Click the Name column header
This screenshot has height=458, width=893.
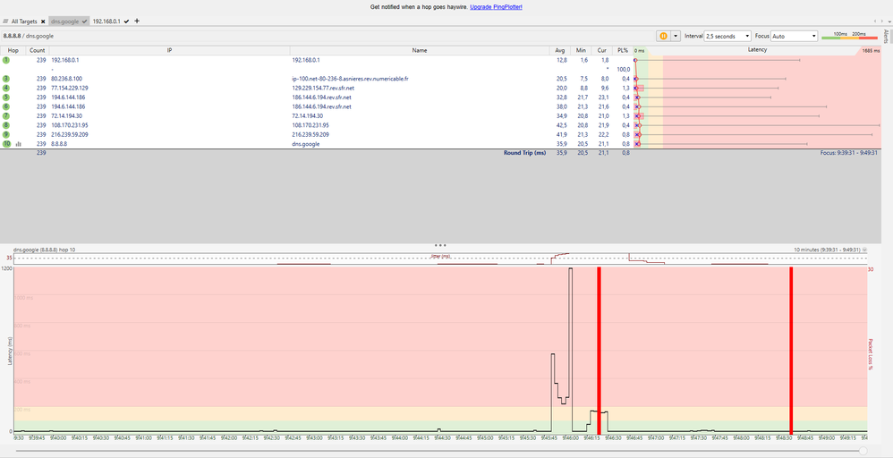click(419, 50)
